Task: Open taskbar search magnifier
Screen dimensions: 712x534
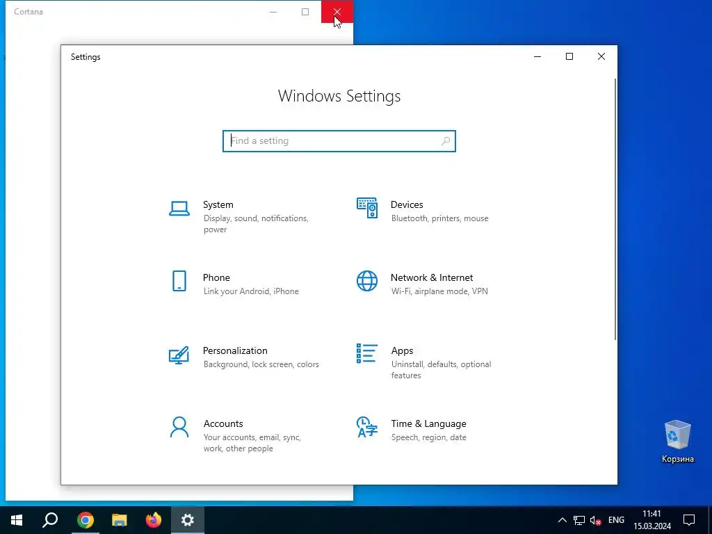Action: 50,520
